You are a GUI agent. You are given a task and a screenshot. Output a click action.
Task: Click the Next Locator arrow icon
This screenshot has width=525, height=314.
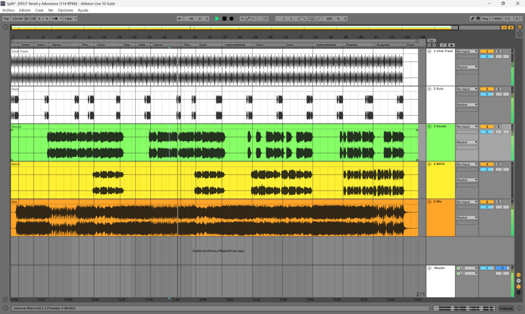click(x=434, y=45)
